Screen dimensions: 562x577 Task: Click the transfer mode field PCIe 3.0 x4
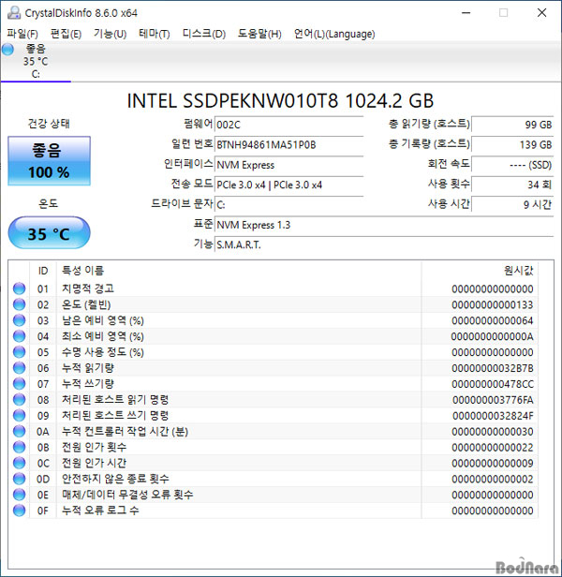click(288, 185)
